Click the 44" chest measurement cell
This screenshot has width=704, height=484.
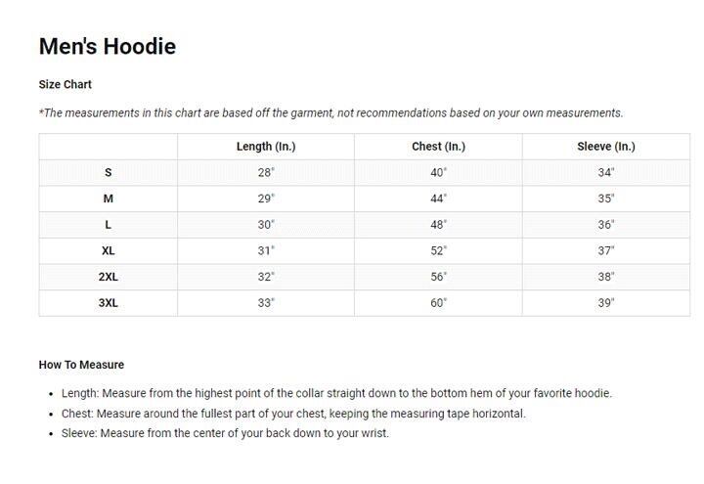(439, 198)
